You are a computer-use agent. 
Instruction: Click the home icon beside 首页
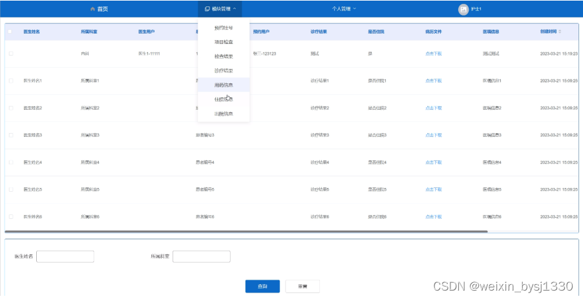tap(92, 9)
